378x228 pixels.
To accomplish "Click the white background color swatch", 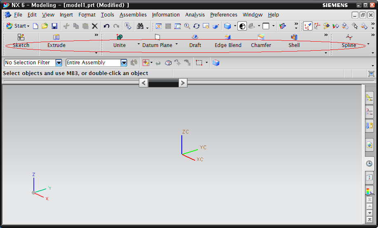I will (266, 26).
